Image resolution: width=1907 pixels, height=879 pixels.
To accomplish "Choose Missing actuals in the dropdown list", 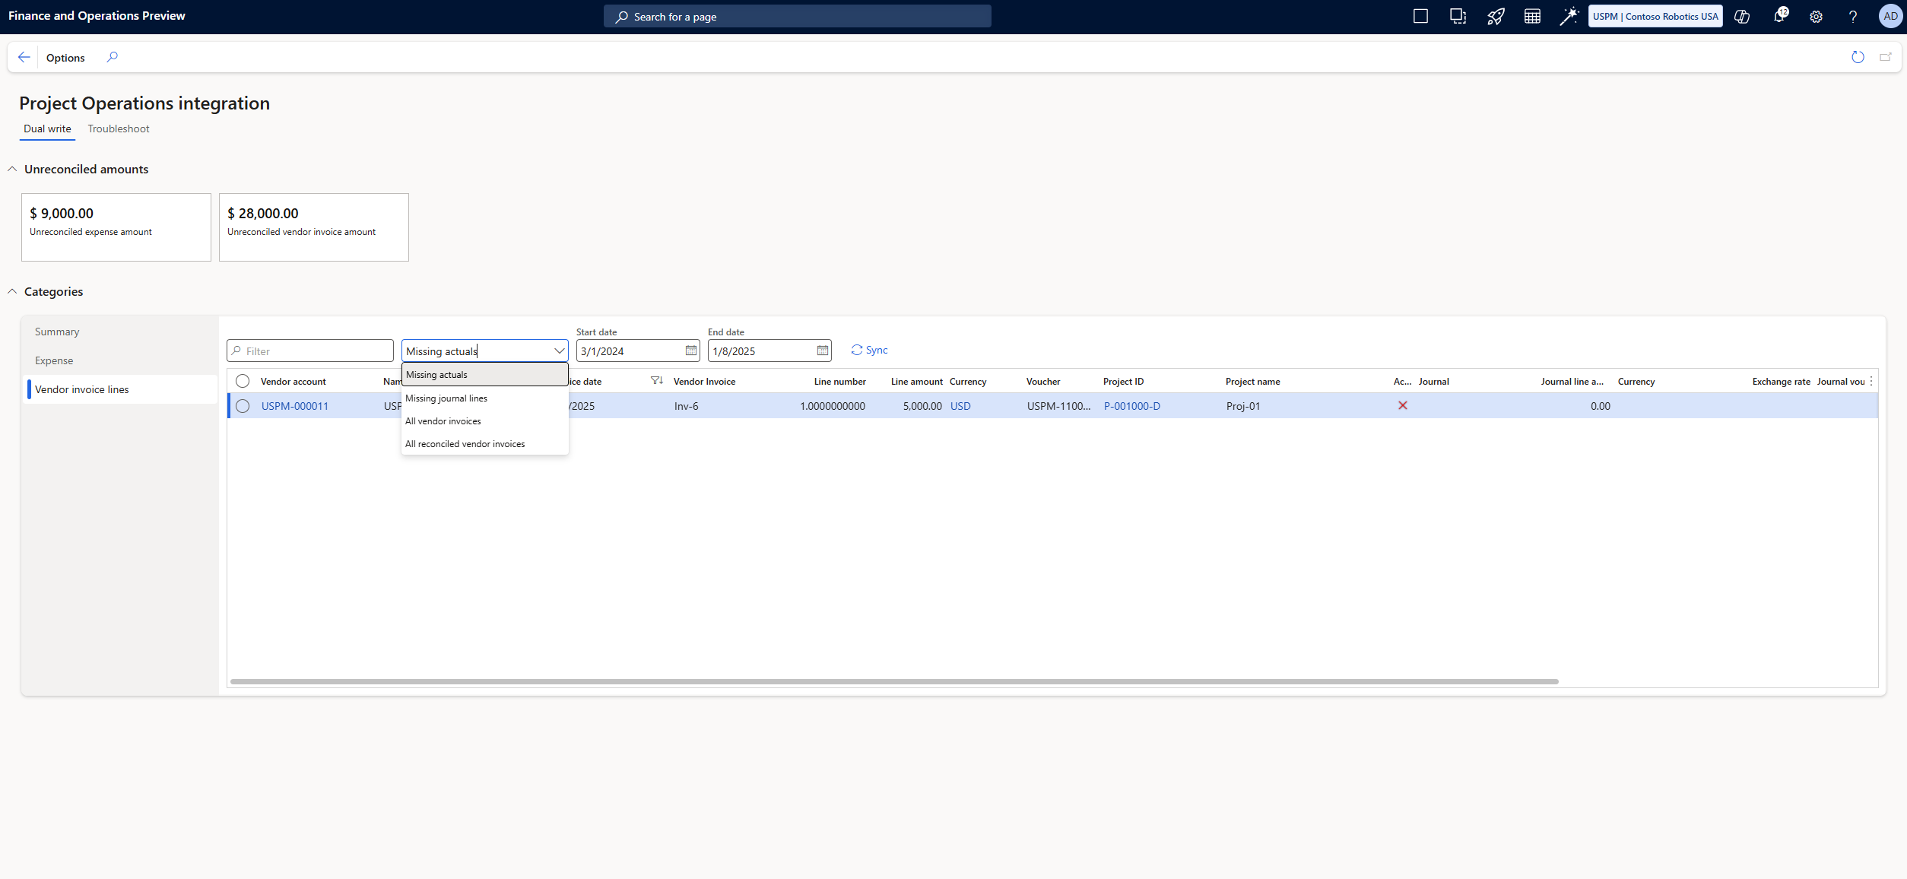I will tap(484, 374).
